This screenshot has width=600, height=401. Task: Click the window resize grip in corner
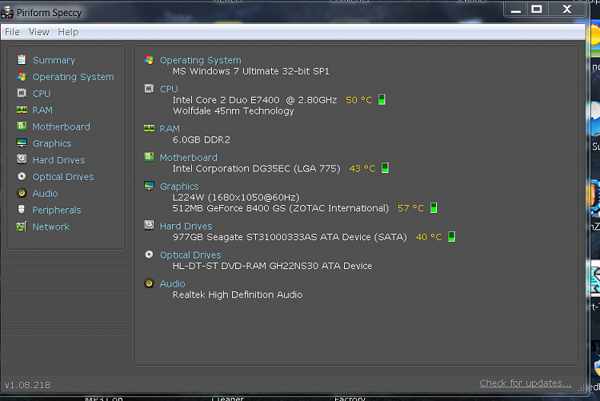click(582, 387)
